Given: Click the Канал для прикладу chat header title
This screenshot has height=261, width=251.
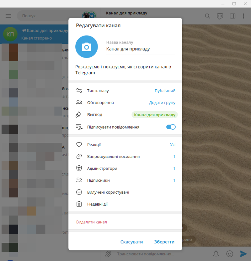Looking at the screenshot, I should point(126,13).
